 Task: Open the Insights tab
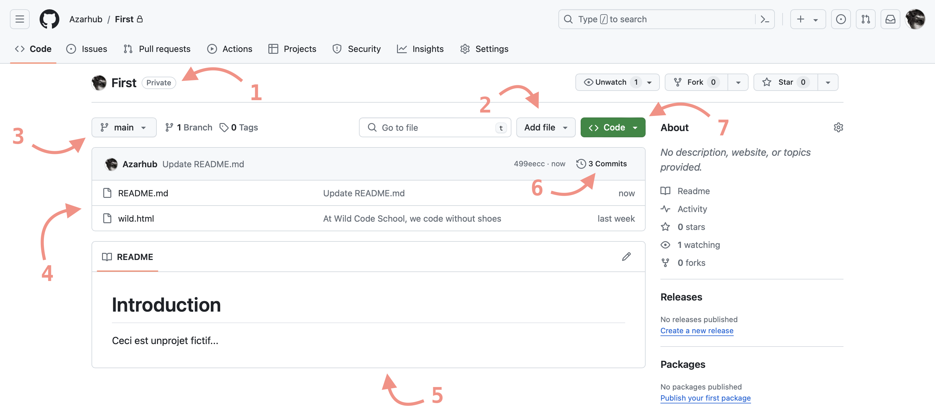420,49
